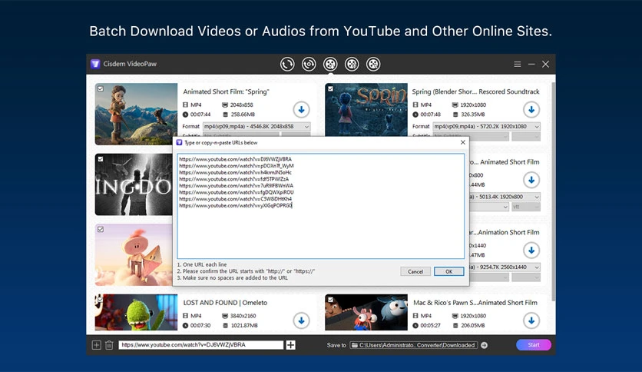Viewport: 642px width, 372px height.
Task: Click title "Animated Short Film: "Spring""
Action: point(226,91)
